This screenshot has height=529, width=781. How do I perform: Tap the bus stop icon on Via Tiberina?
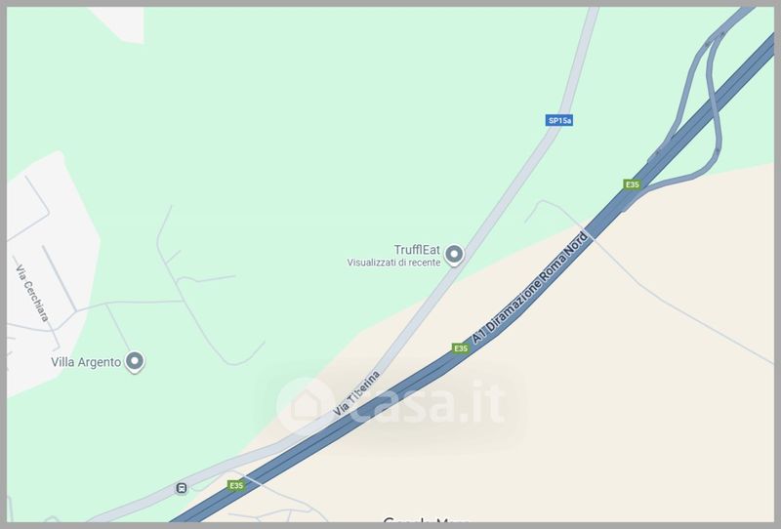[182, 488]
